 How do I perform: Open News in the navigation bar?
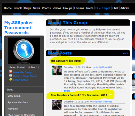[x=36, y=8]
